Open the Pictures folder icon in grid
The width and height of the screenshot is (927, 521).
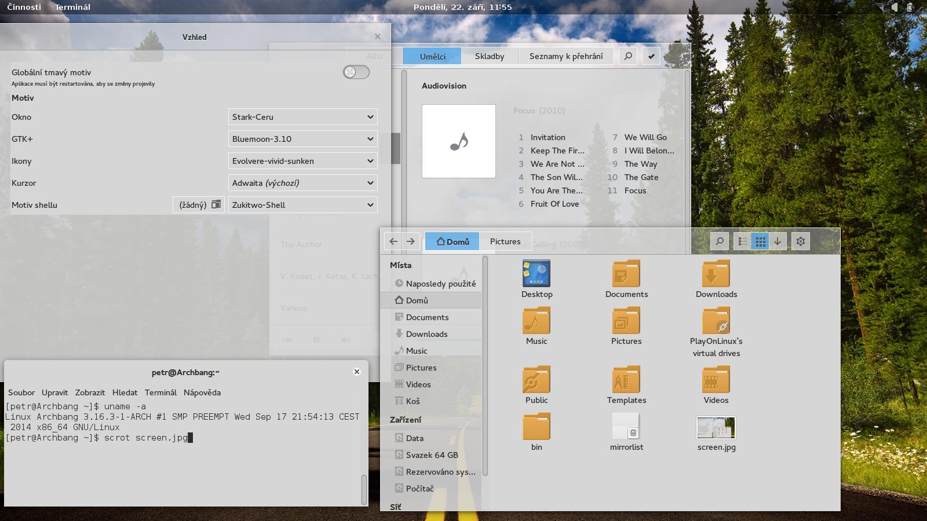point(626,321)
